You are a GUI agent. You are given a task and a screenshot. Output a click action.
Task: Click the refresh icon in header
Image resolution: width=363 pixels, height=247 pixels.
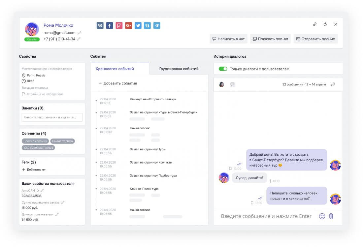(325, 24)
